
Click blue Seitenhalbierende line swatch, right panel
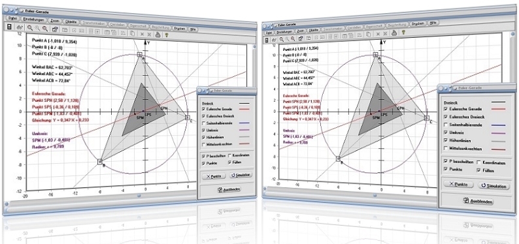point(499,125)
